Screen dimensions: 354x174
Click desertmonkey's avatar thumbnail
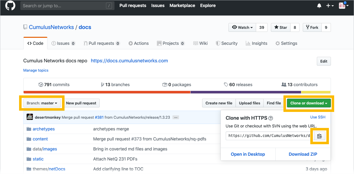pos(30,117)
